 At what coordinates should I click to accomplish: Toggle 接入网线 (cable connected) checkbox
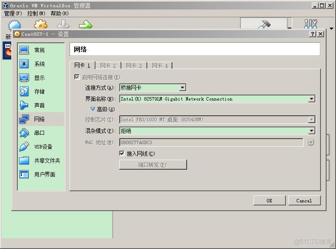point(122,153)
